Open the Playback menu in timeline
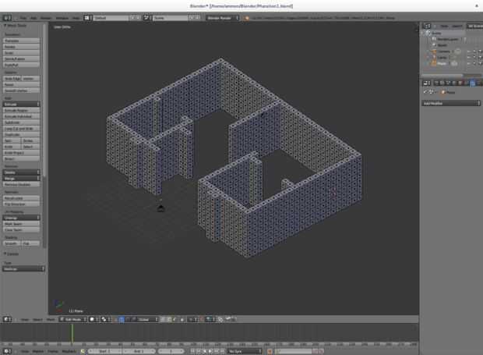This screenshot has height=355, width=483. 69,351
